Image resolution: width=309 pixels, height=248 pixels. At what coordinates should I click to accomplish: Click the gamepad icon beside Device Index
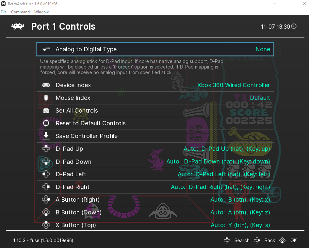46,85
